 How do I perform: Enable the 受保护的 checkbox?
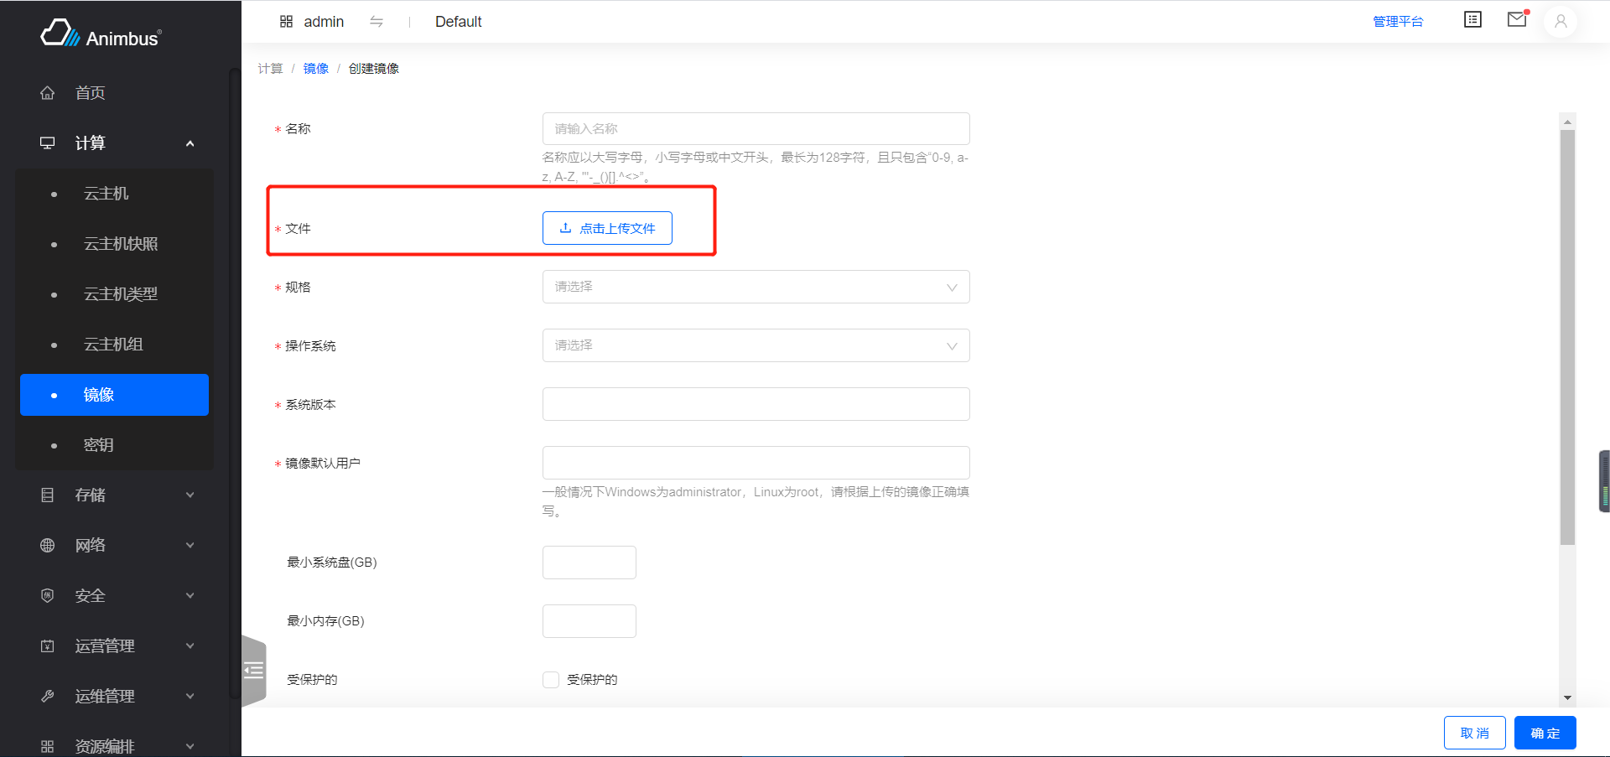[551, 680]
